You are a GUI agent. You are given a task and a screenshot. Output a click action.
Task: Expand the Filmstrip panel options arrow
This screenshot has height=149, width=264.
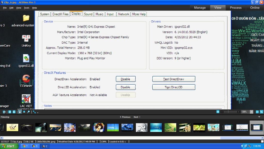[259, 117]
